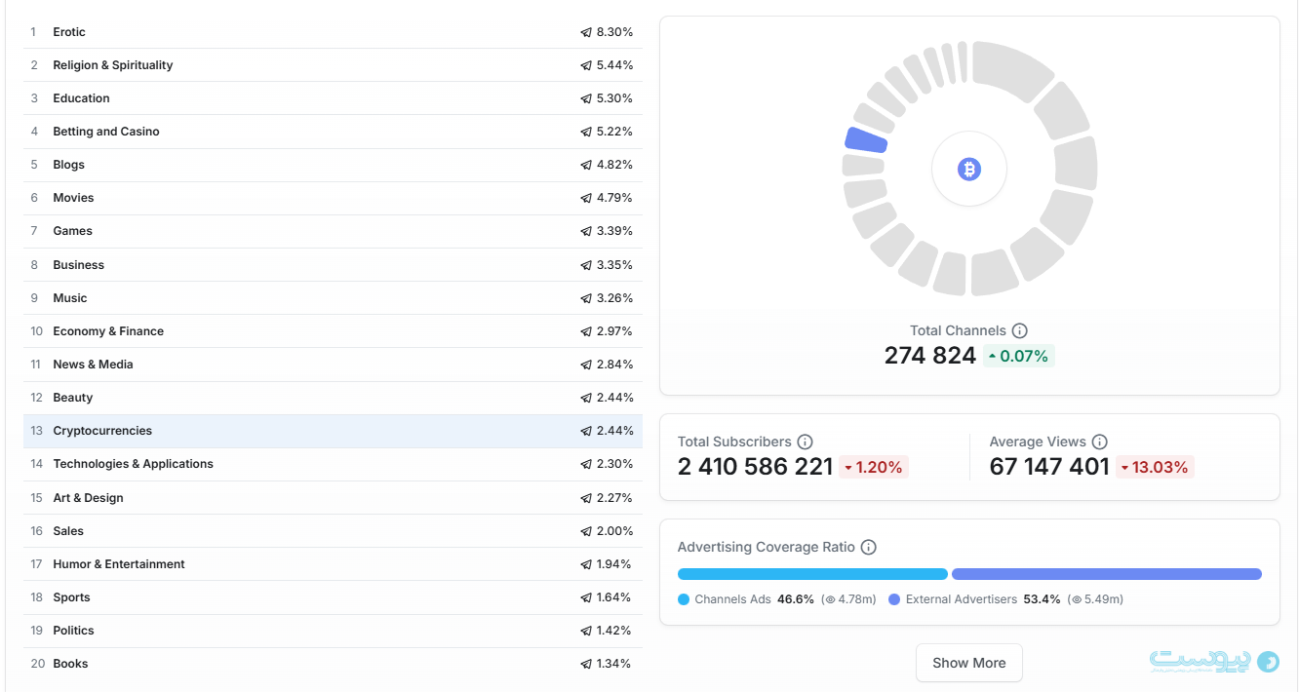Click the Bitcoin icon in the donut chart center
The image size is (1299, 692).
click(x=968, y=170)
